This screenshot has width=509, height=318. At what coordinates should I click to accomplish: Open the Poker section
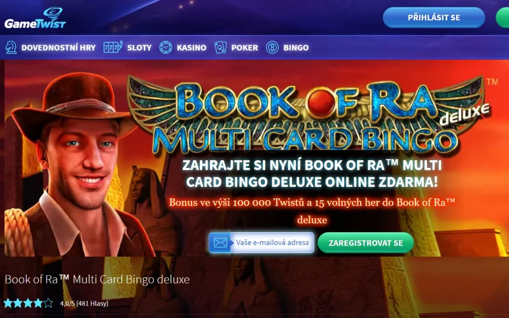245,48
